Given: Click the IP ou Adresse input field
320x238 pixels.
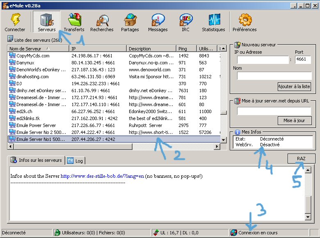Looking at the screenshot, I should (x=263, y=60).
